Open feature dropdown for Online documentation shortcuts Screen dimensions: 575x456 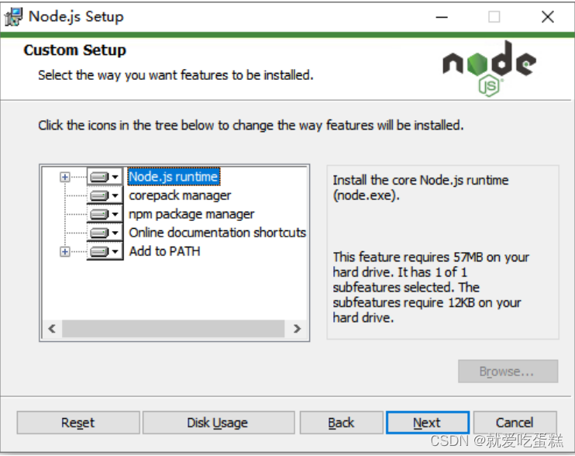105,233
